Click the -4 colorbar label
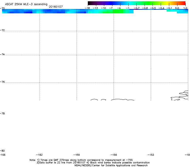190x167 pixels. pos(119,8)
